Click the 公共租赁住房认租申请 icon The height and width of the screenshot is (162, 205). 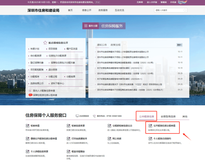click(150, 126)
